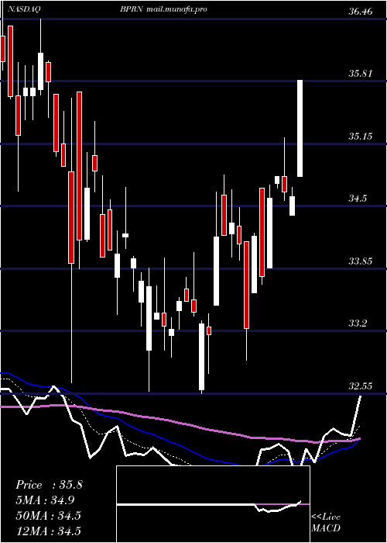Viewport: 387px width, 543px height.
Task: Click the 33.85 price axis label
Action: pos(361,261)
